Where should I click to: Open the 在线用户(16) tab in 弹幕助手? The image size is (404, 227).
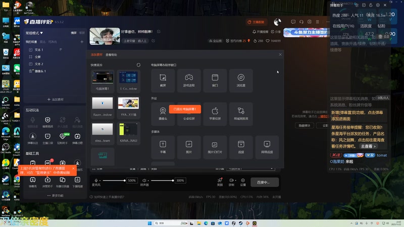click(x=343, y=26)
